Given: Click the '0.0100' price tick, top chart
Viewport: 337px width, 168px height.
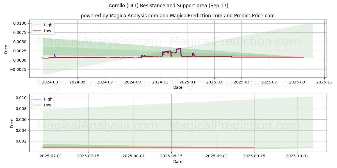Looking at the screenshot, I should pos(20,23).
